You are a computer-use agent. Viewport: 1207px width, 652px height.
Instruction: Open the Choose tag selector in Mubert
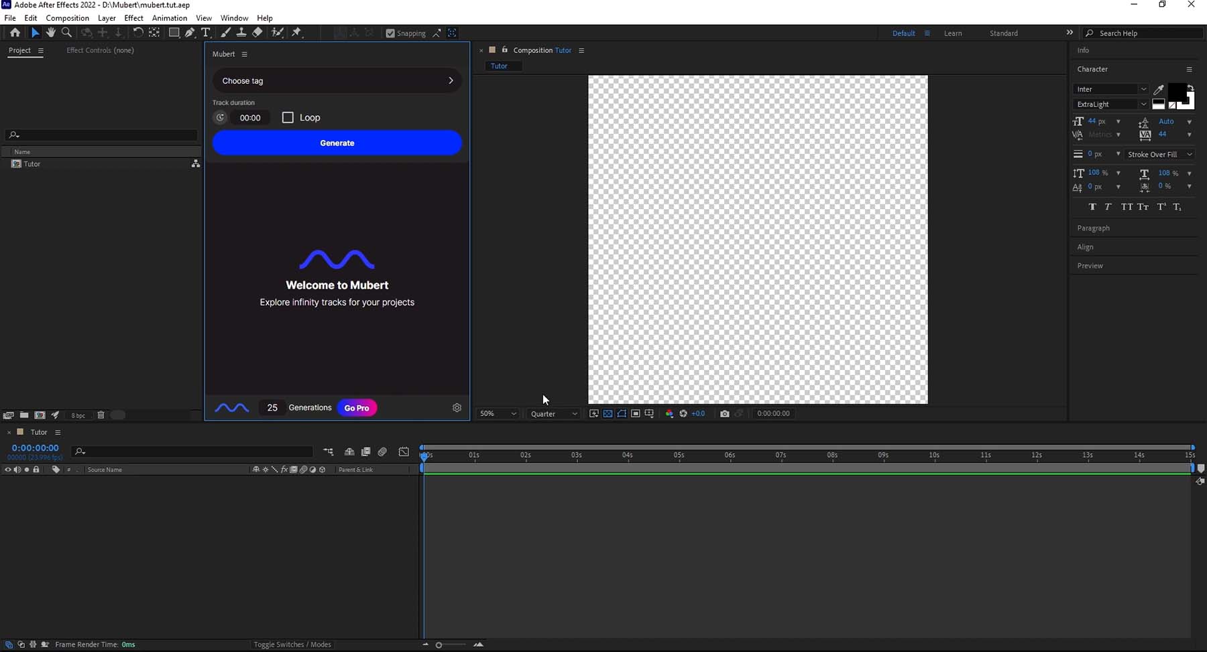(x=337, y=80)
